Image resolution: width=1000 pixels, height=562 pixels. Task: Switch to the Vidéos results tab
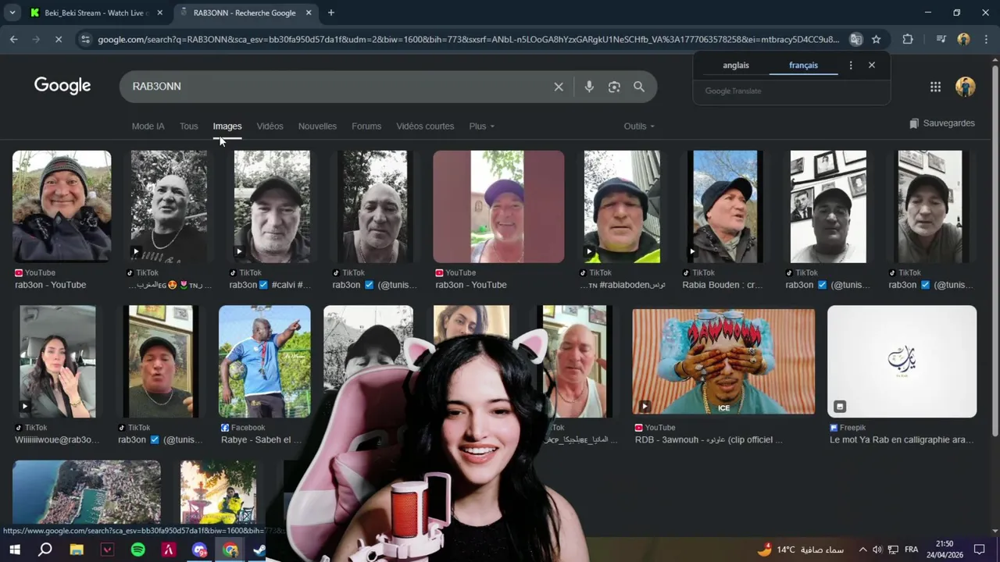[270, 126]
